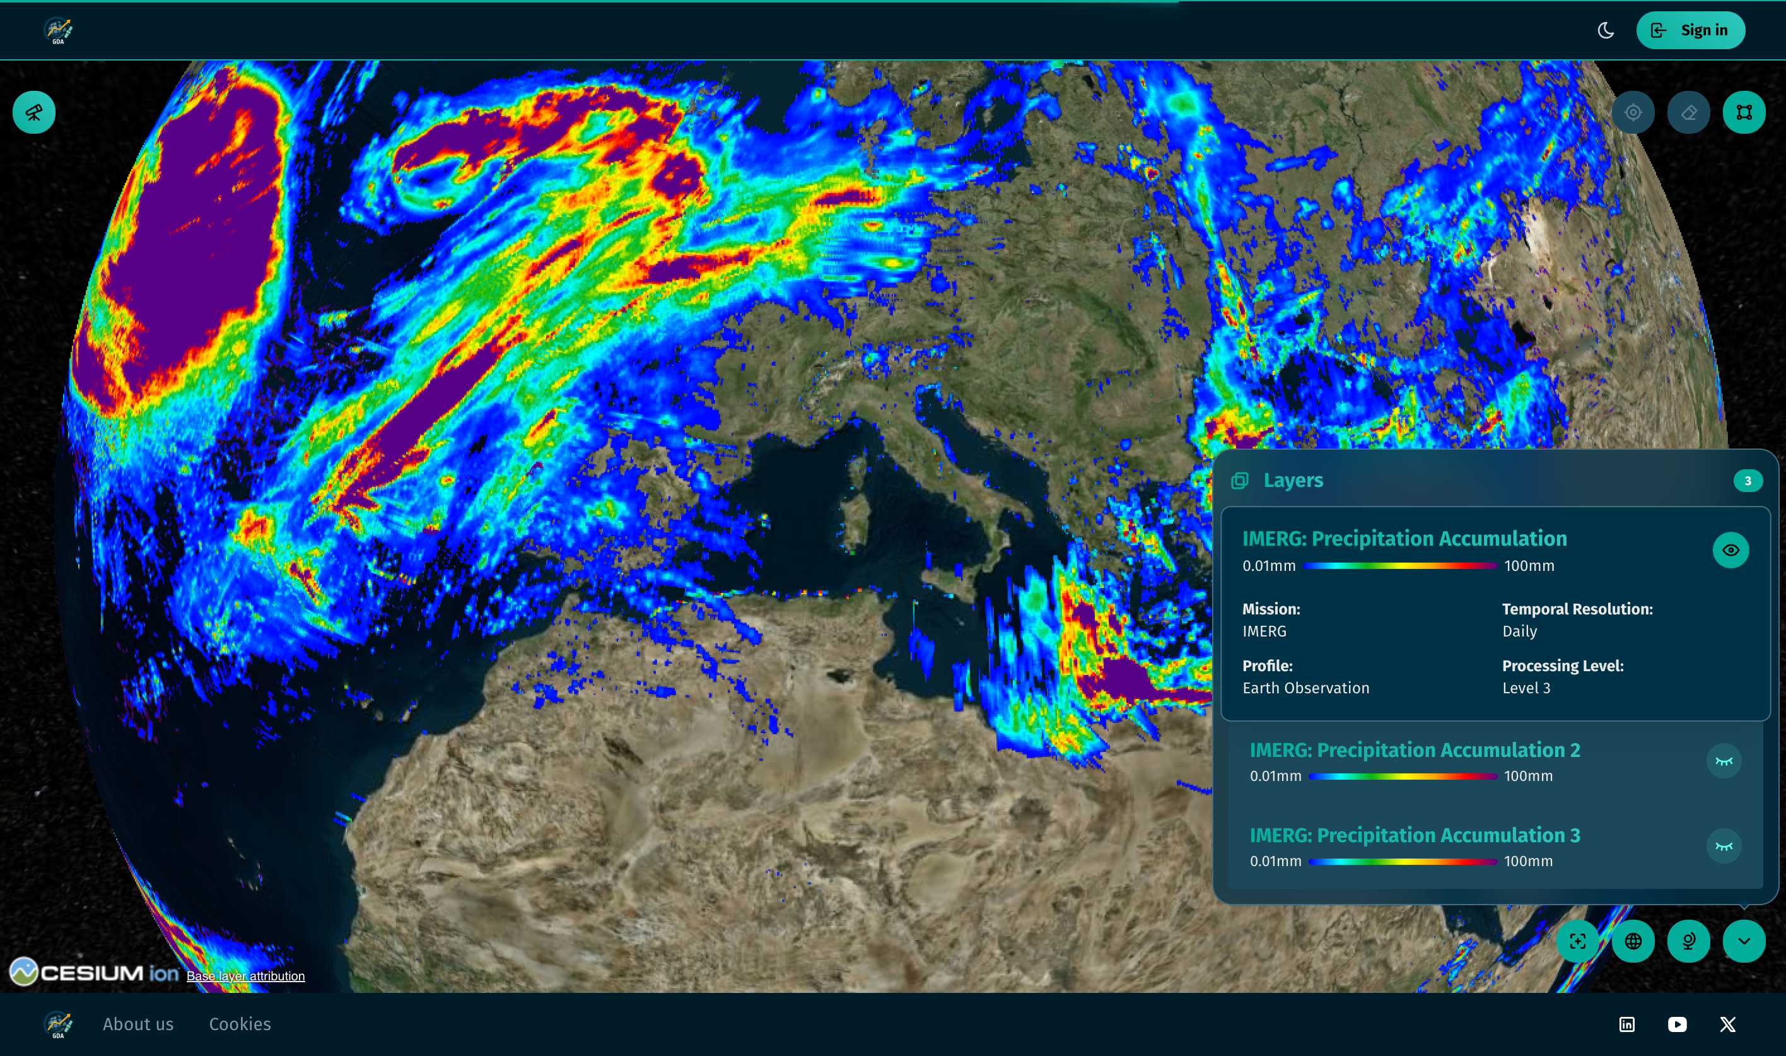Click the Sign in button

(1690, 30)
